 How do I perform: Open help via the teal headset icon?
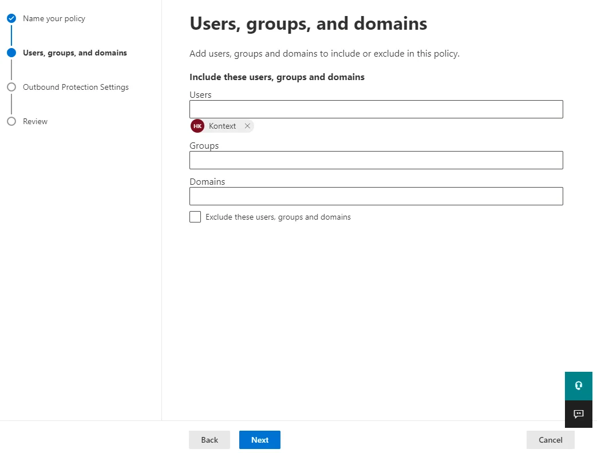click(x=578, y=386)
